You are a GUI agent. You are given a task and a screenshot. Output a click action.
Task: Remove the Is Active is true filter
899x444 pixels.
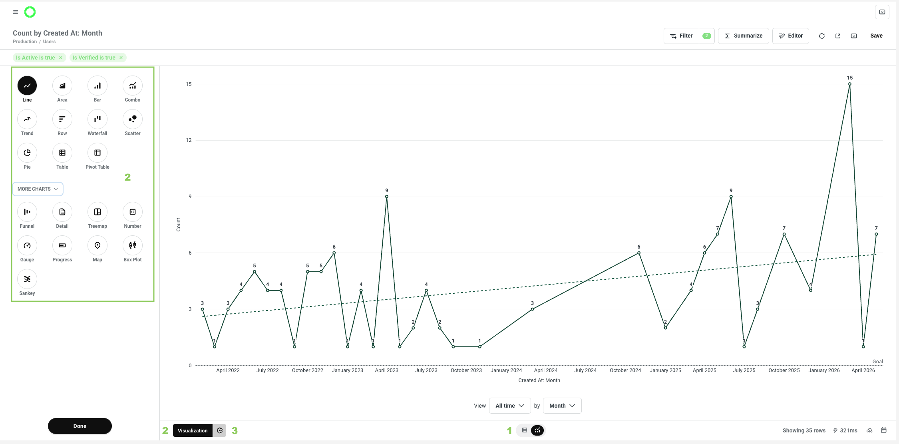pos(61,58)
